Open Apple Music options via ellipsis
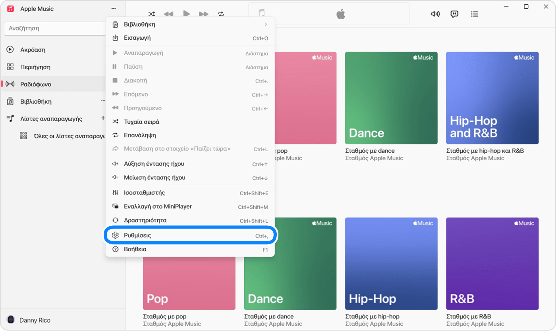 coord(114,8)
